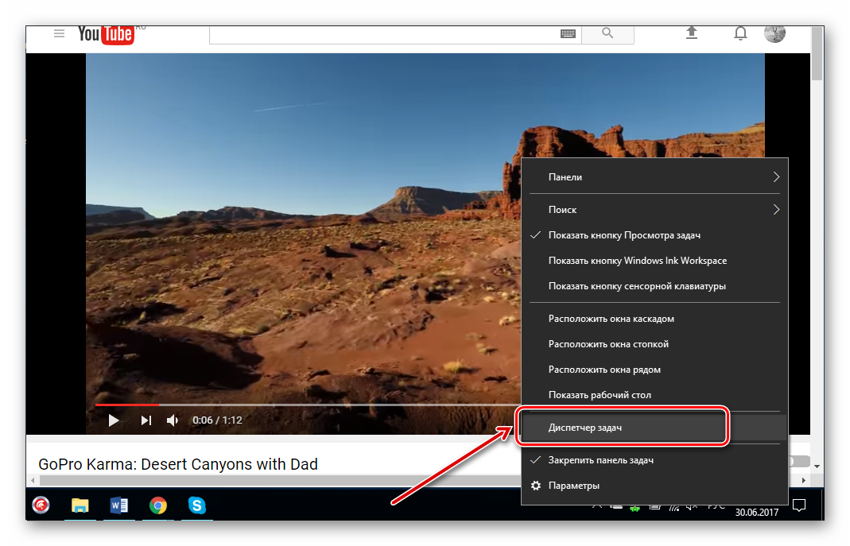Image resolution: width=850 pixels, height=546 pixels.
Task: Open the notifications bell
Action: click(740, 33)
